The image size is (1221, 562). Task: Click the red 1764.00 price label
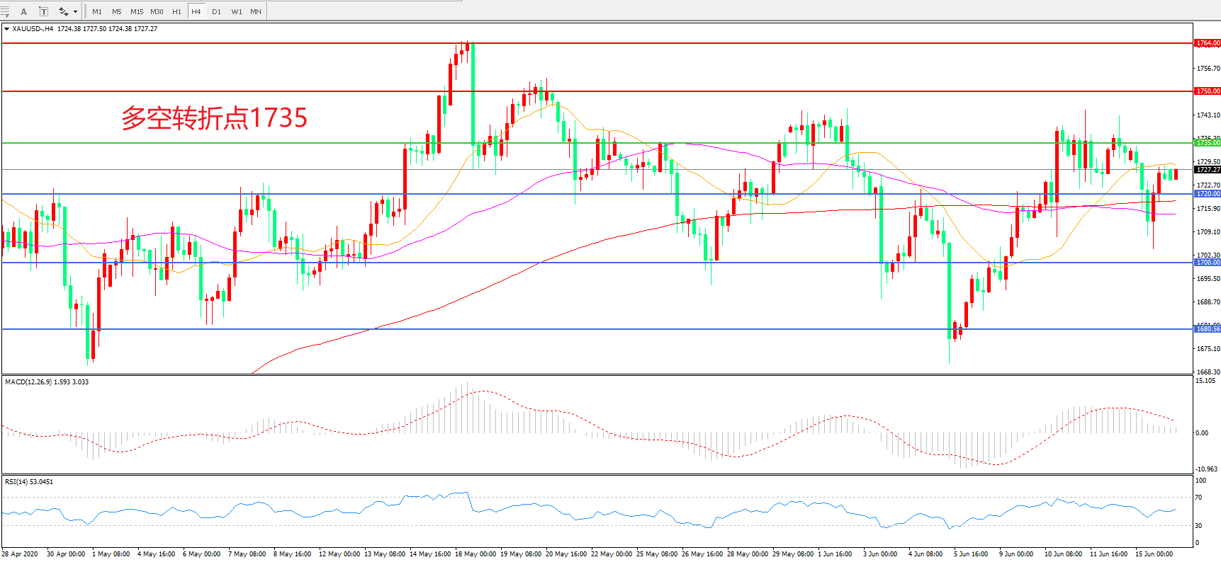tap(1208, 43)
